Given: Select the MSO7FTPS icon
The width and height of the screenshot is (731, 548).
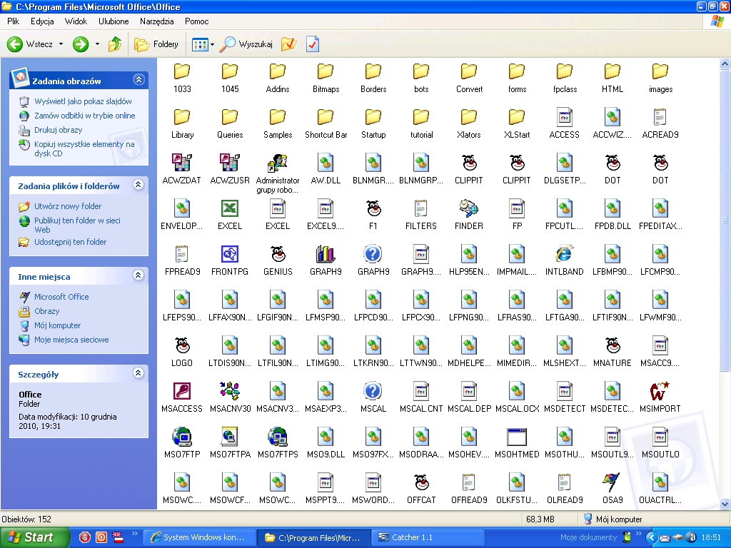Looking at the screenshot, I should (278, 437).
